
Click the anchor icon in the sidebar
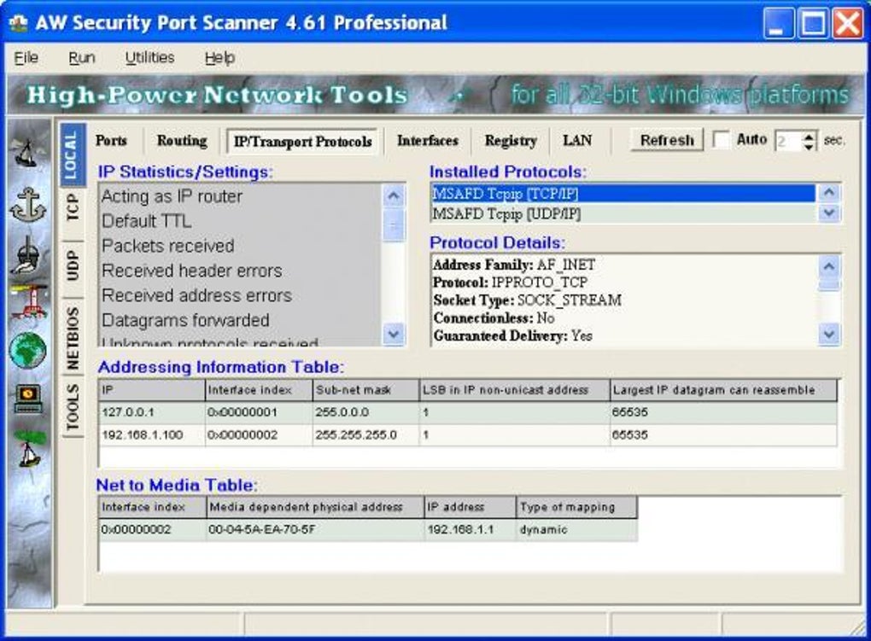[28, 205]
